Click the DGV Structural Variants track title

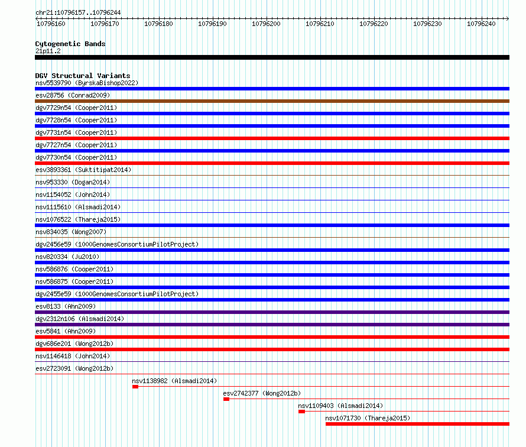tap(83, 76)
